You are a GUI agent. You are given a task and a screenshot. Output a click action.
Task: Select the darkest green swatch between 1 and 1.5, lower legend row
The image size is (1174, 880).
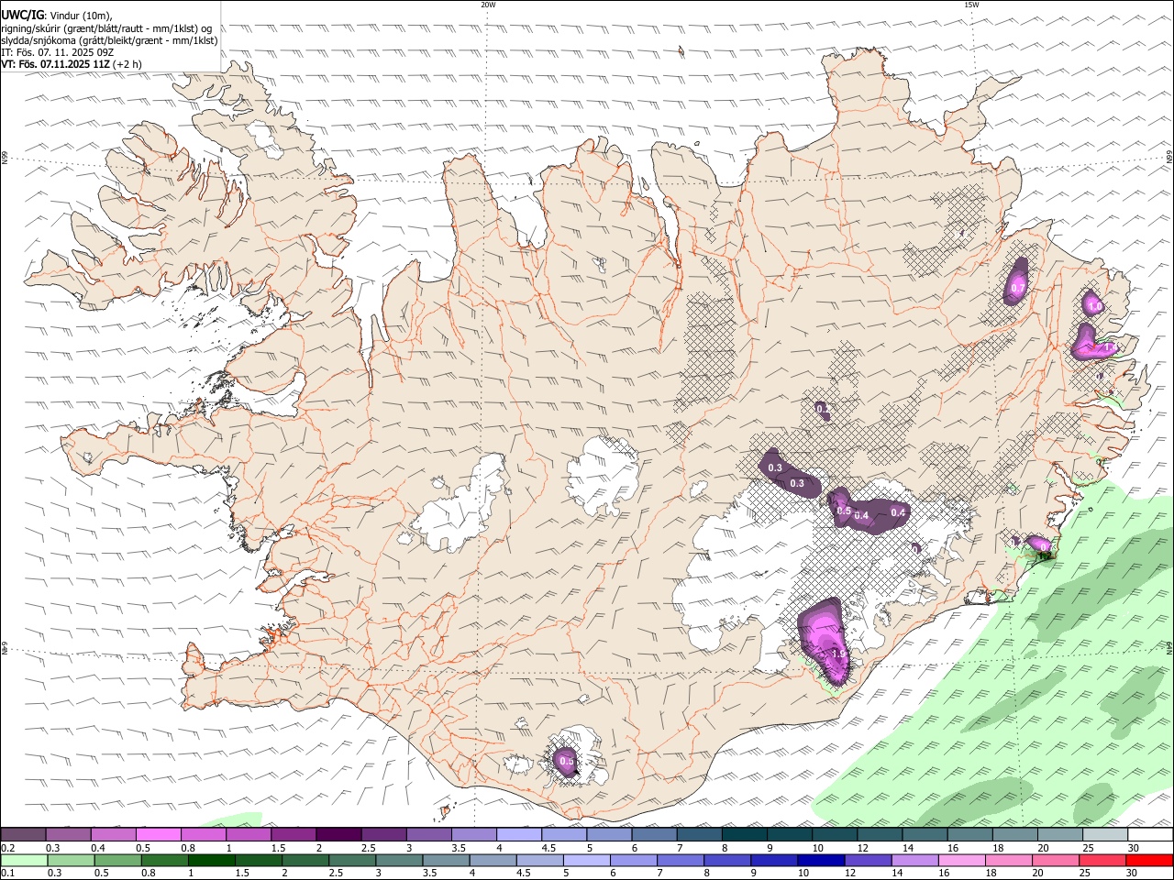point(213,860)
